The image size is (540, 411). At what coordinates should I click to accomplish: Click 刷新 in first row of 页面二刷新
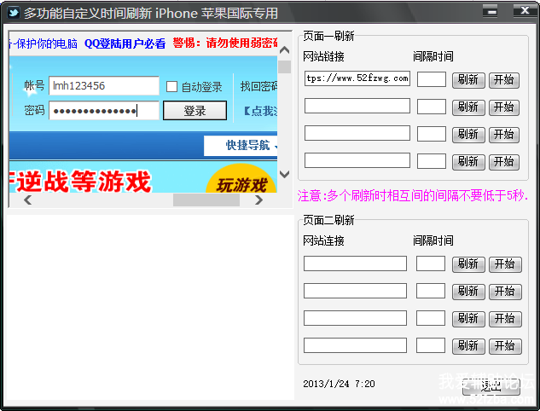467,264
